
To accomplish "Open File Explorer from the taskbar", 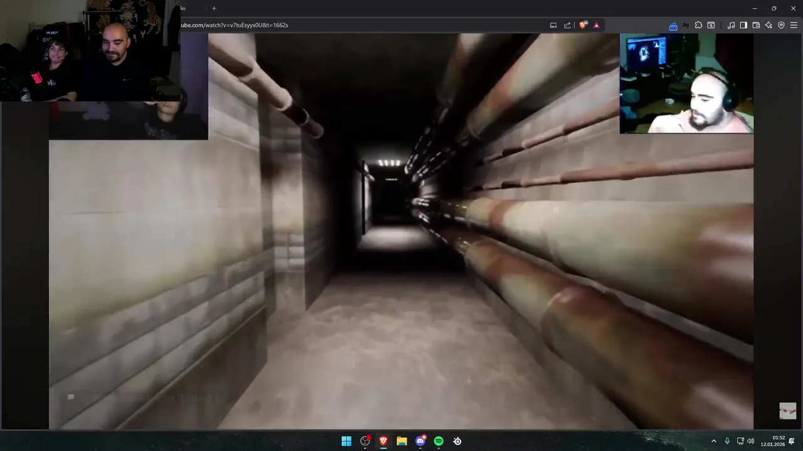I will click(401, 441).
